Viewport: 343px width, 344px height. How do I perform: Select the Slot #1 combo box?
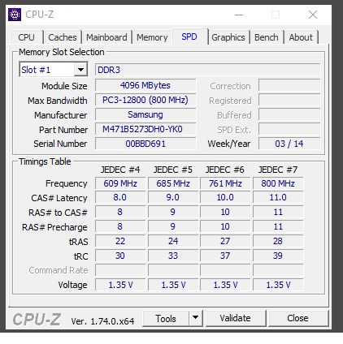(54, 70)
